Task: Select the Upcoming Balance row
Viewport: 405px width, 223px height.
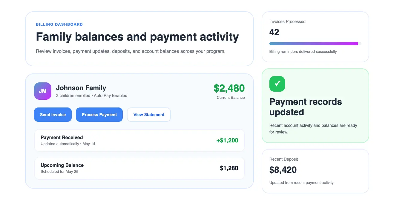Action: (139, 168)
